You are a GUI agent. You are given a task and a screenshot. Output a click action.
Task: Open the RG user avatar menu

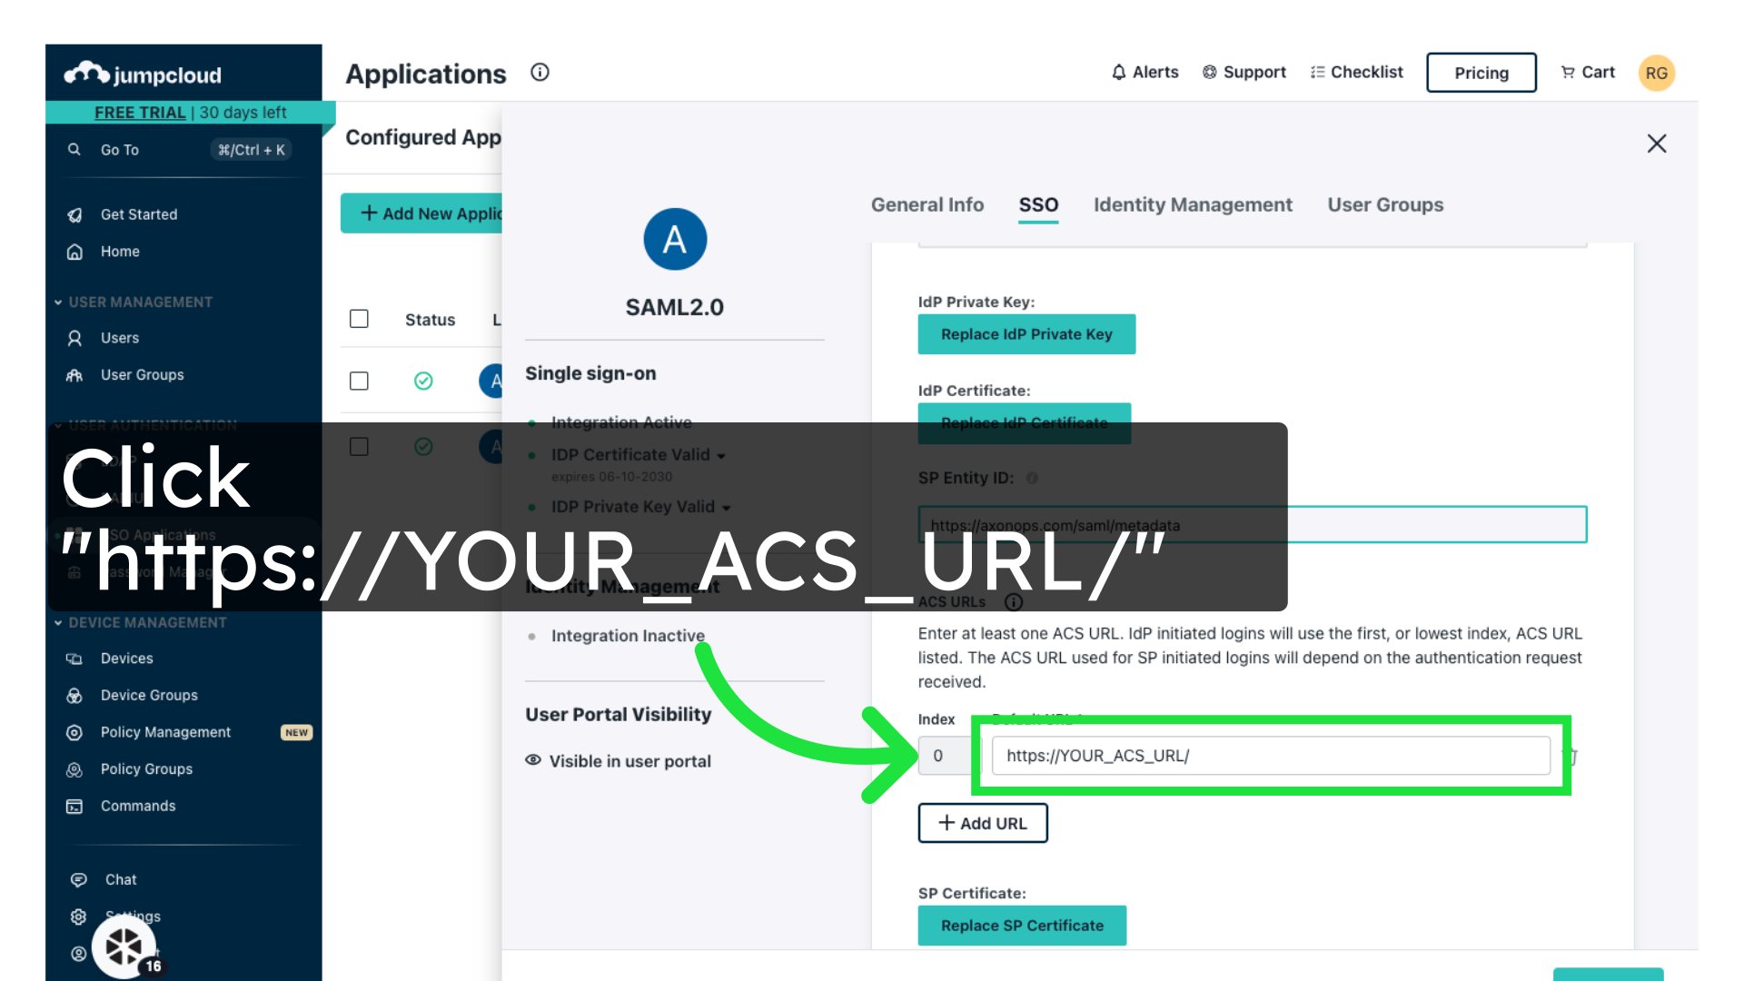[x=1656, y=73]
